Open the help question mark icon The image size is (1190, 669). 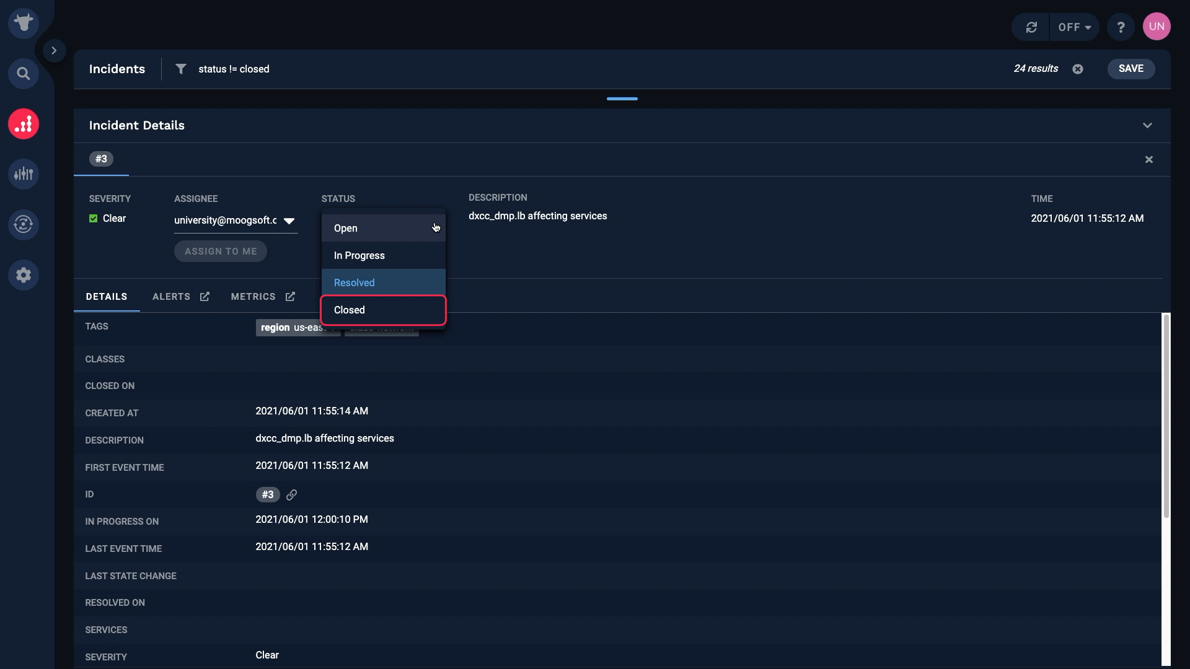click(1121, 27)
